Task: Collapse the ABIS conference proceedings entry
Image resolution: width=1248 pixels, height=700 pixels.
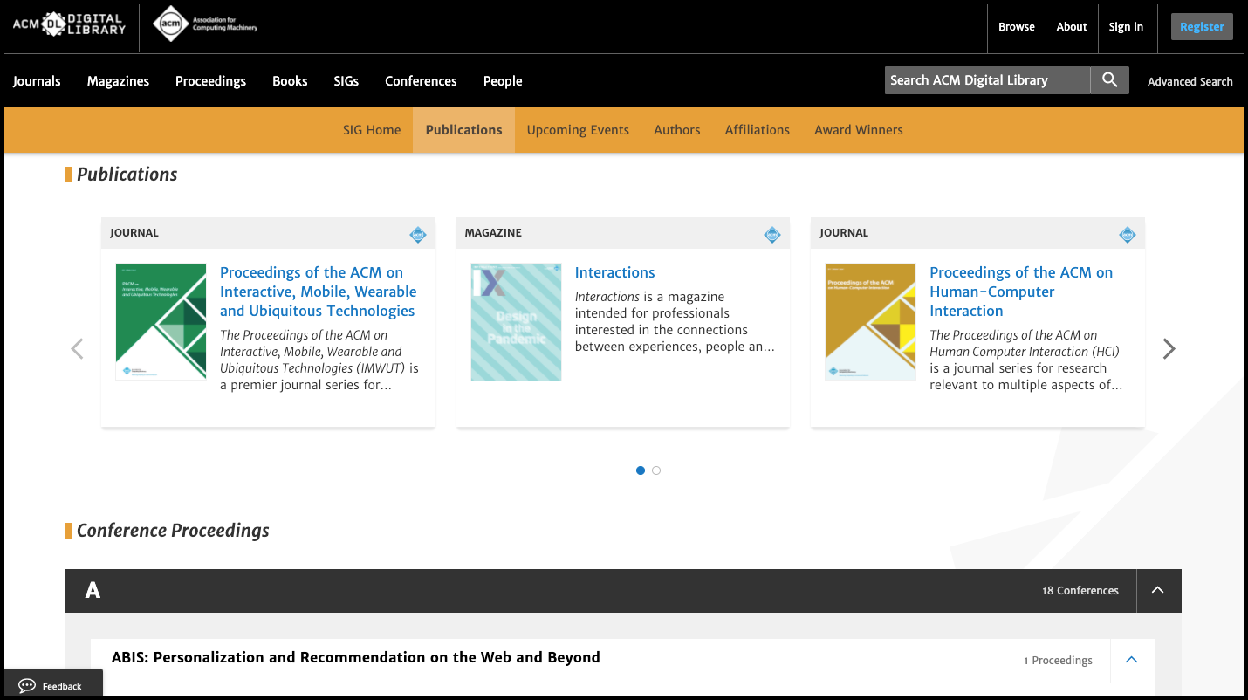Action: 1132,660
